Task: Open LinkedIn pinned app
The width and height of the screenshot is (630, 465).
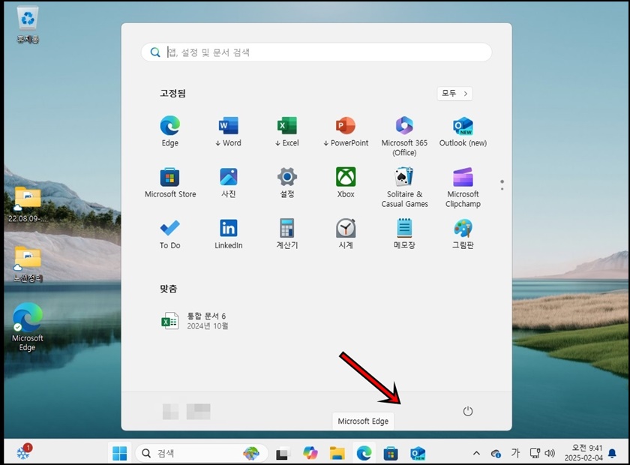Action: coord(228,234)
